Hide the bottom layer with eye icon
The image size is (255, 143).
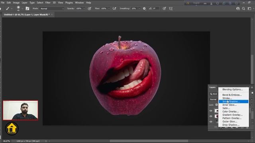click(x=211, y=122)
